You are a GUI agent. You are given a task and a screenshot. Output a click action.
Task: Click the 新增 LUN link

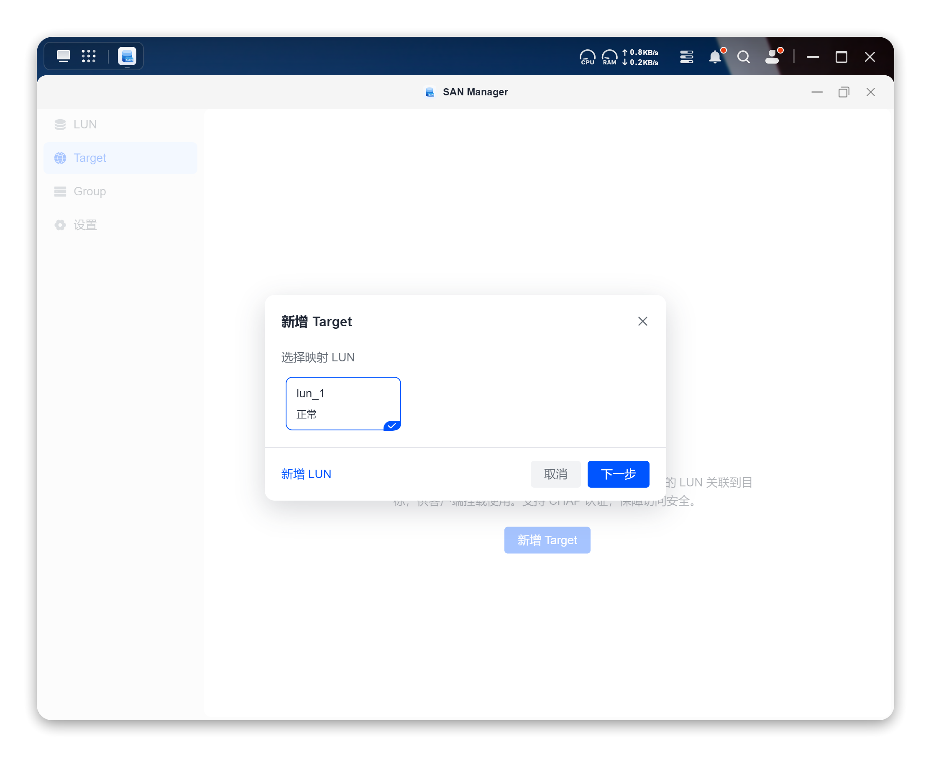[306, 474]
